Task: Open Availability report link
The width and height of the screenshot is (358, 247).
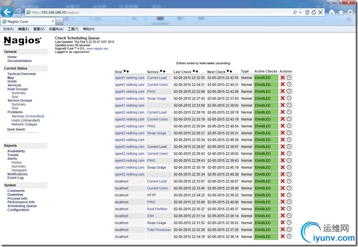Action: (16, 151)
